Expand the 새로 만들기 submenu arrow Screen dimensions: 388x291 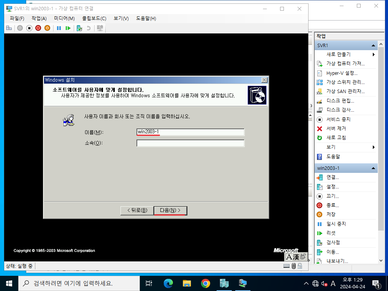(x=374, y=54)
